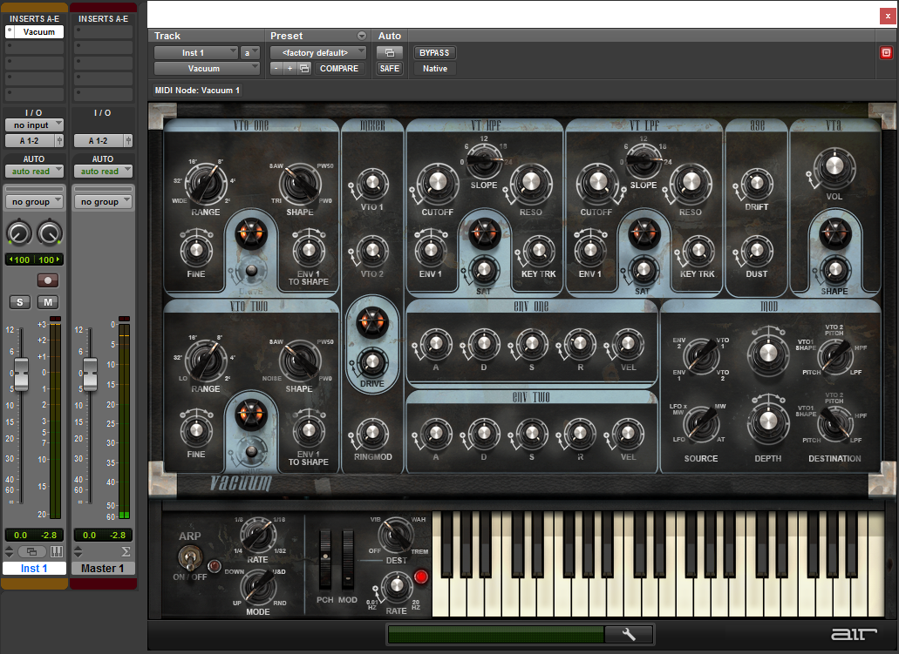Open the Inst 1 track selector dropdown
Screen dimensions: 899x654
(196, 52)
